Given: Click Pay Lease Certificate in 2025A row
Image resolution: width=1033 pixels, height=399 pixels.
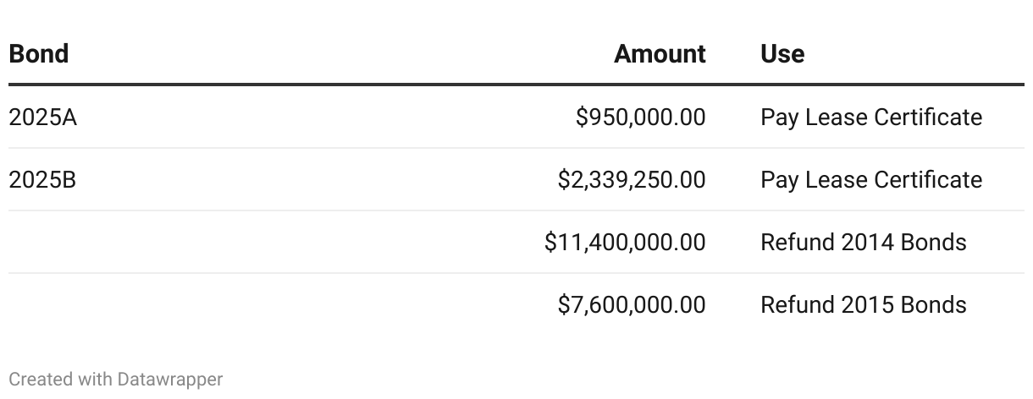Looking at the screenshot, I should (x=871, y=118).
